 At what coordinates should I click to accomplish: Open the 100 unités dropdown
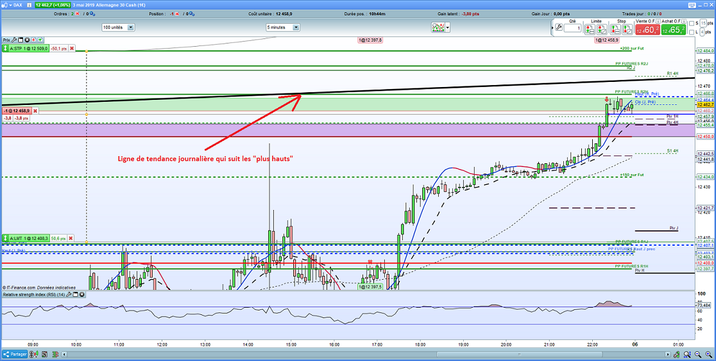click(x=118, y=28)
